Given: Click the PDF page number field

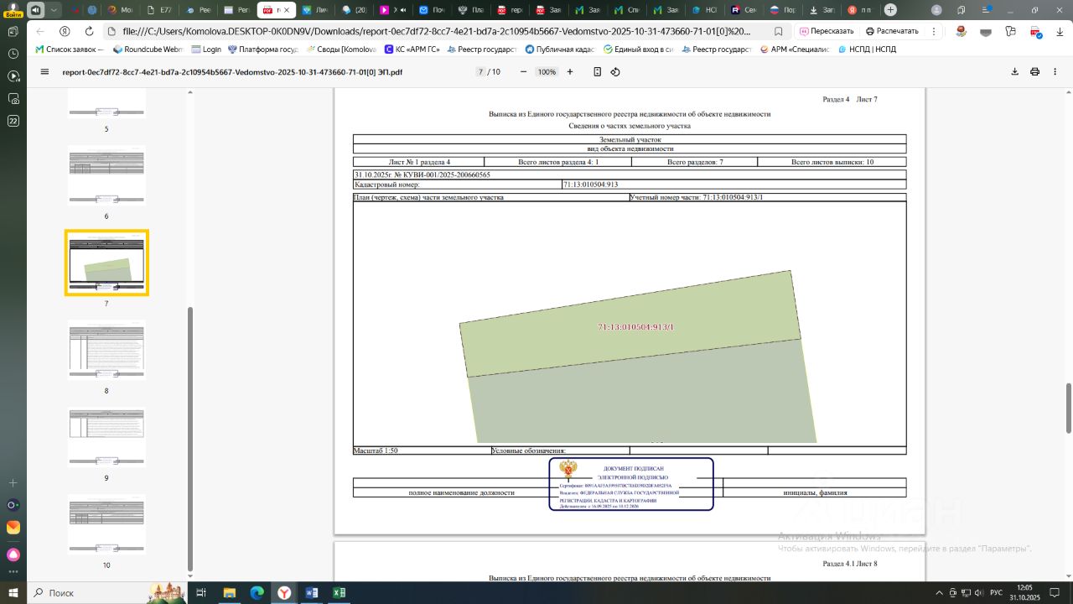Looking at the screenshot, I should coord(481,72).
